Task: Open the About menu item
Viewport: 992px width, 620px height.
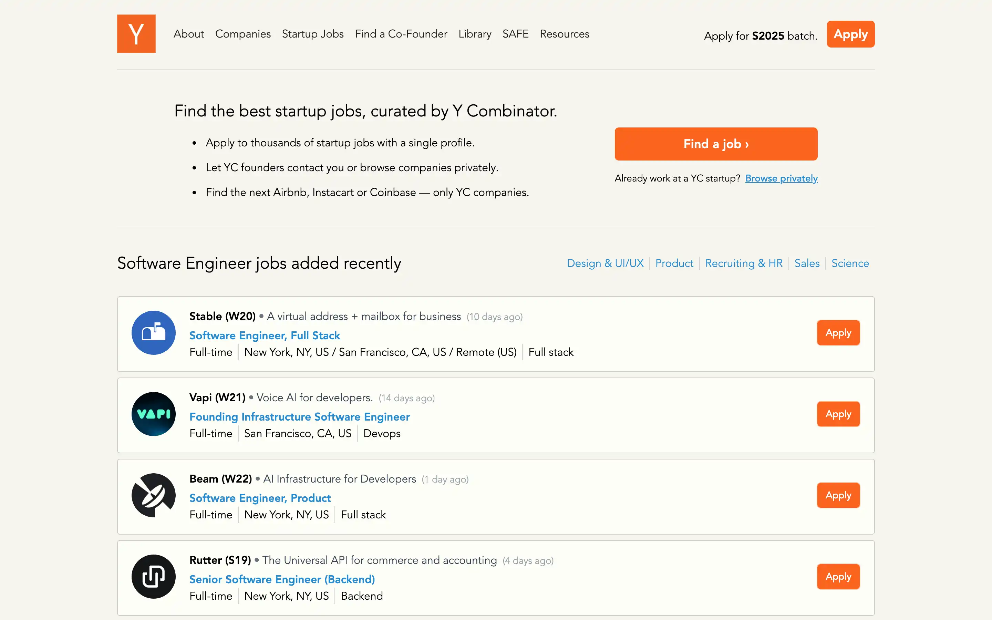Action: pyautogui.click(x=188, y=34)
